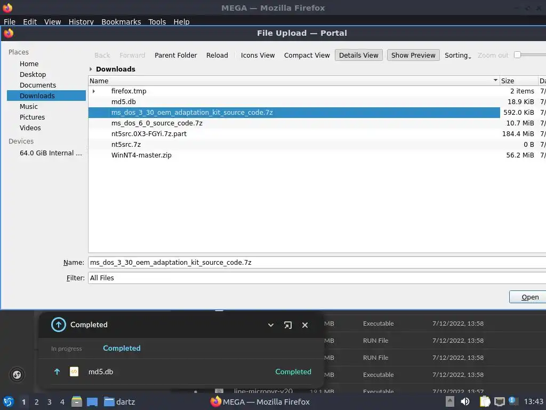This screenshot has height=410, width=546.
Task: Switch to the Completed tab in transfers
Action: tap(122, 348)
